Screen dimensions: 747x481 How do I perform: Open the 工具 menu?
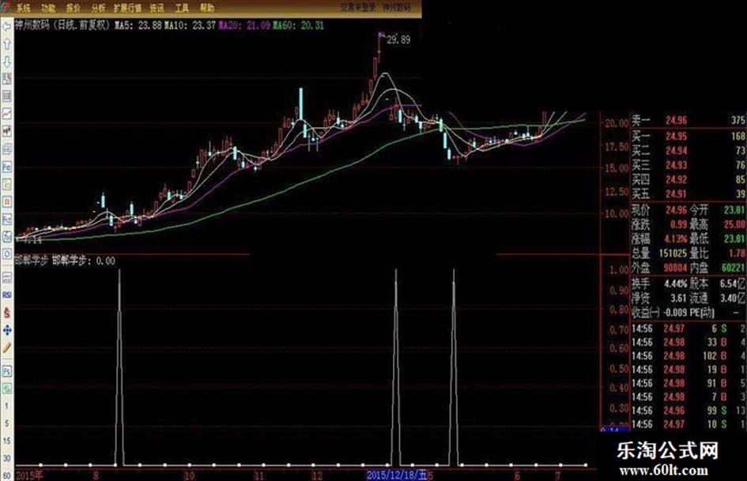182,8
